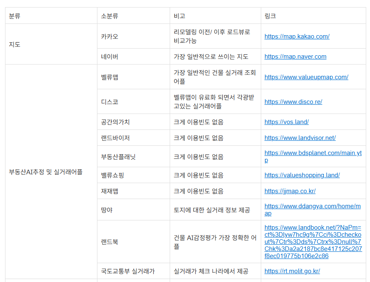Click 크게 이용빈도 없음 in 재재맵 row
370x282 pixels.
(199, 191)
